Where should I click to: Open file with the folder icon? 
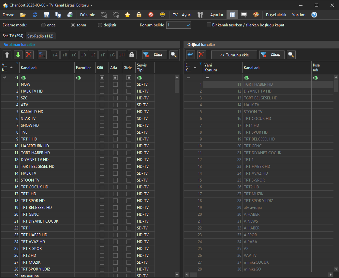point(23,15)
